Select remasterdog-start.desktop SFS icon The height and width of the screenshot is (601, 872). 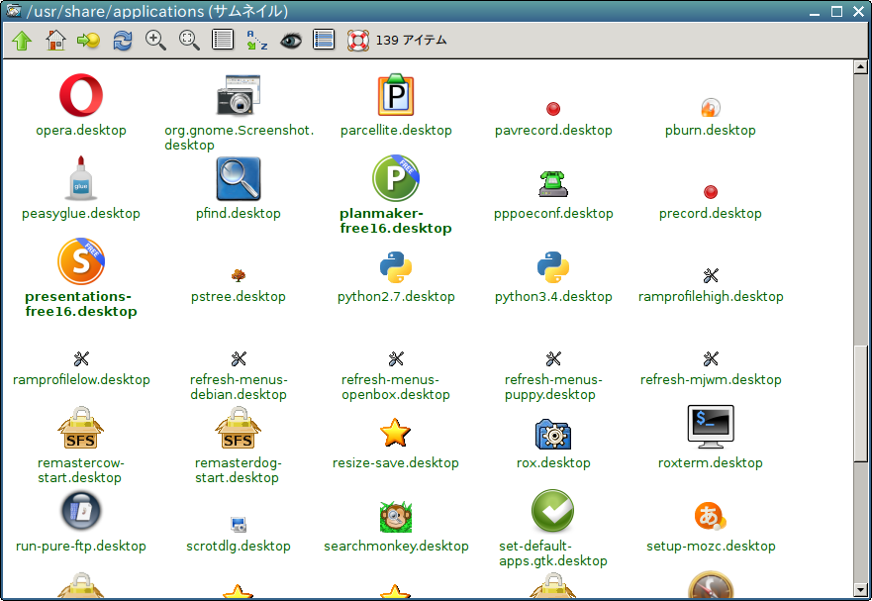pos(239,428)
